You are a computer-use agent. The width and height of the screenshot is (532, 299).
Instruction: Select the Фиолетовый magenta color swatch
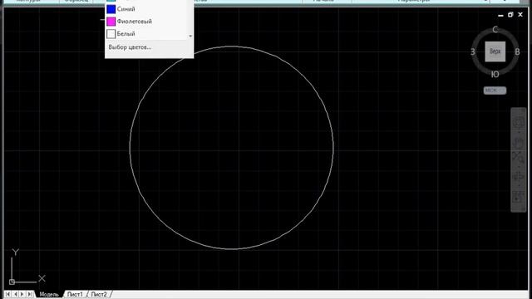click(111, 22)
